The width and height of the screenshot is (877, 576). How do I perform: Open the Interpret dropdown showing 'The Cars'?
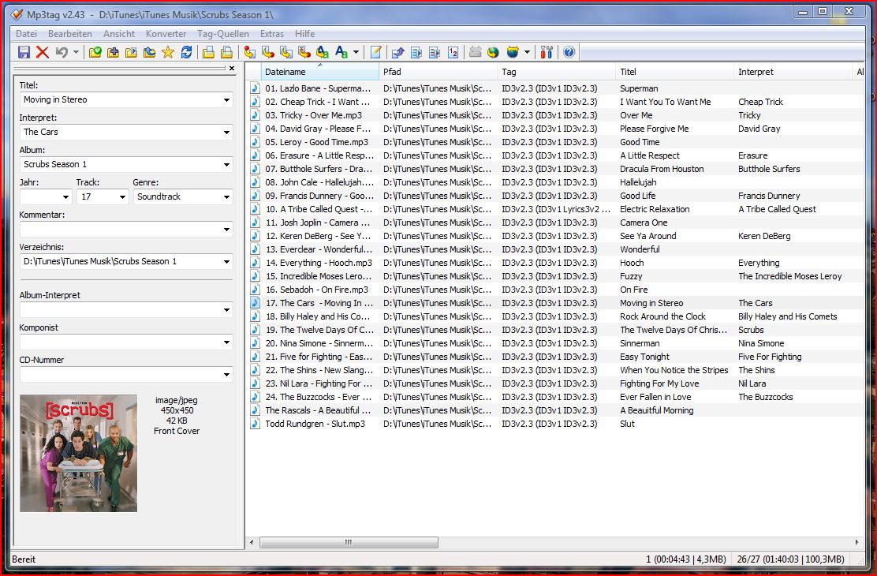pyautogui.click(x=226, y=133)
